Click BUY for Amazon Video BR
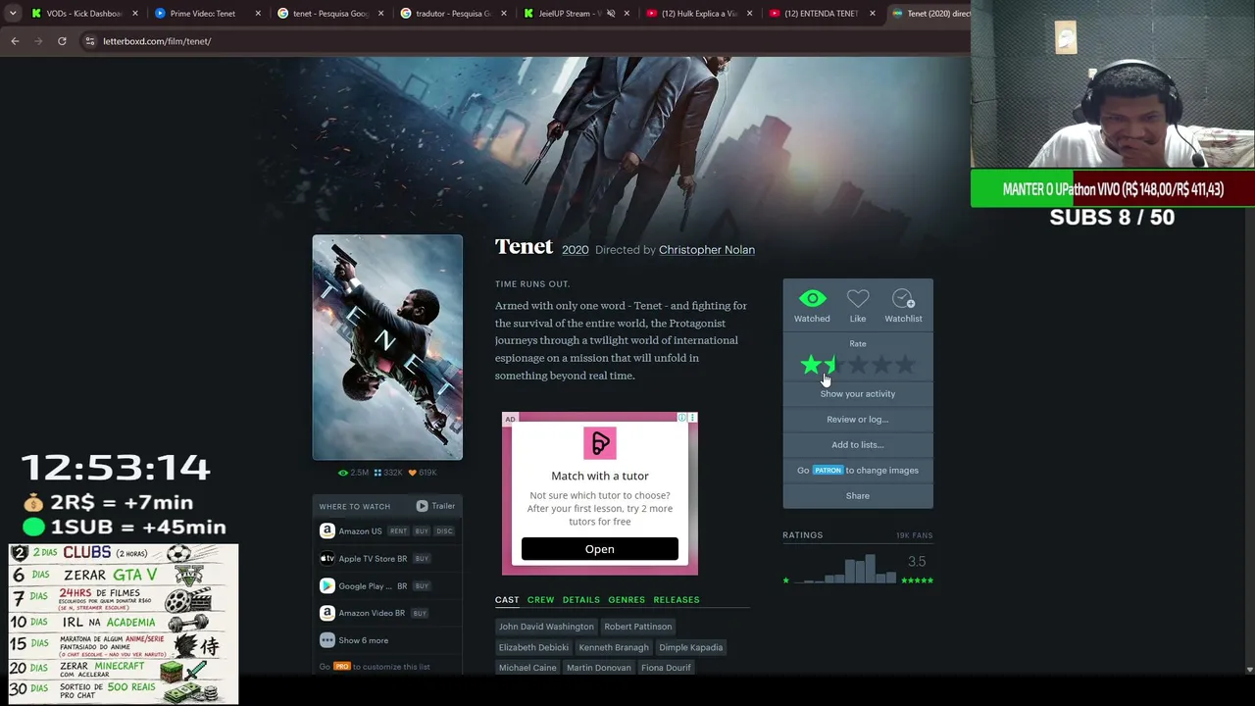The height and width of the screenshot is (706, 1255). (420, 614)
